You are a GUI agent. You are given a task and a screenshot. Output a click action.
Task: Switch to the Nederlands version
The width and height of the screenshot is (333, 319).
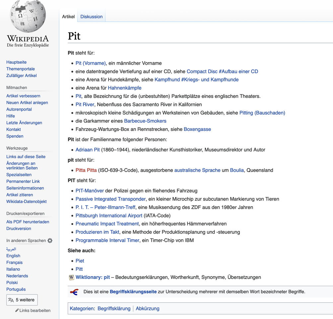[x=17, y=276]
